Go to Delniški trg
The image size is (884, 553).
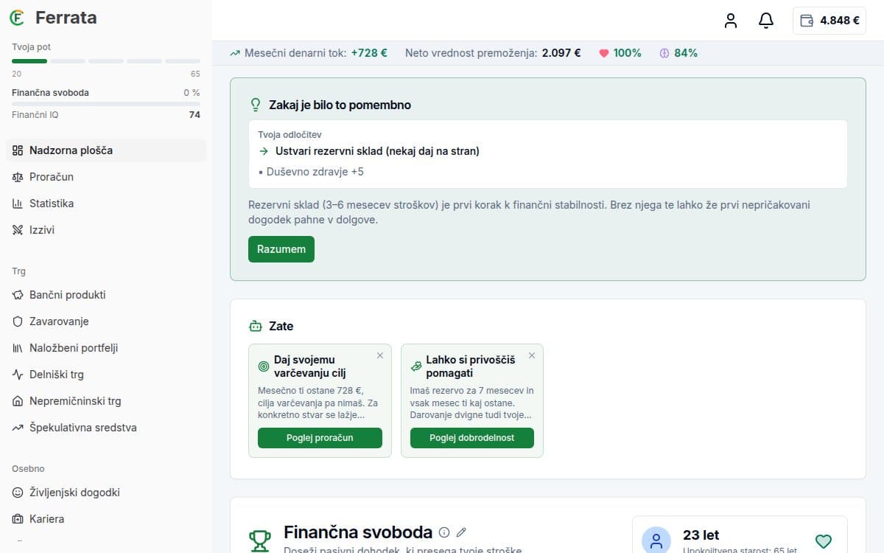(x=106, y=375)
